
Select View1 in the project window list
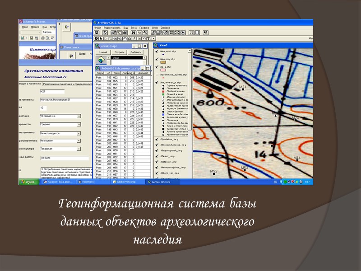pos(127,58)
